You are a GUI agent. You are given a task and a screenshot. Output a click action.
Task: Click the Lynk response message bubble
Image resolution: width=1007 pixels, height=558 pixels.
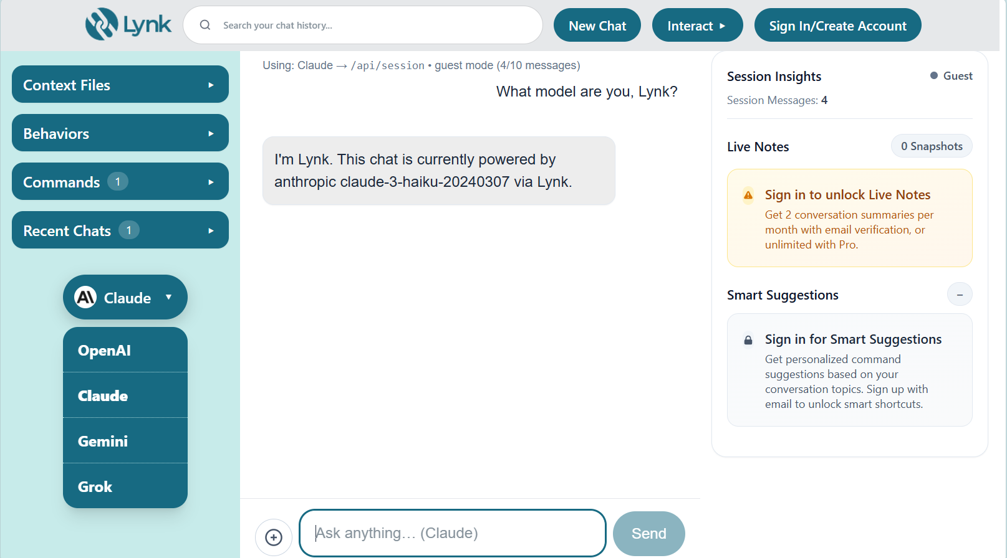439,171
